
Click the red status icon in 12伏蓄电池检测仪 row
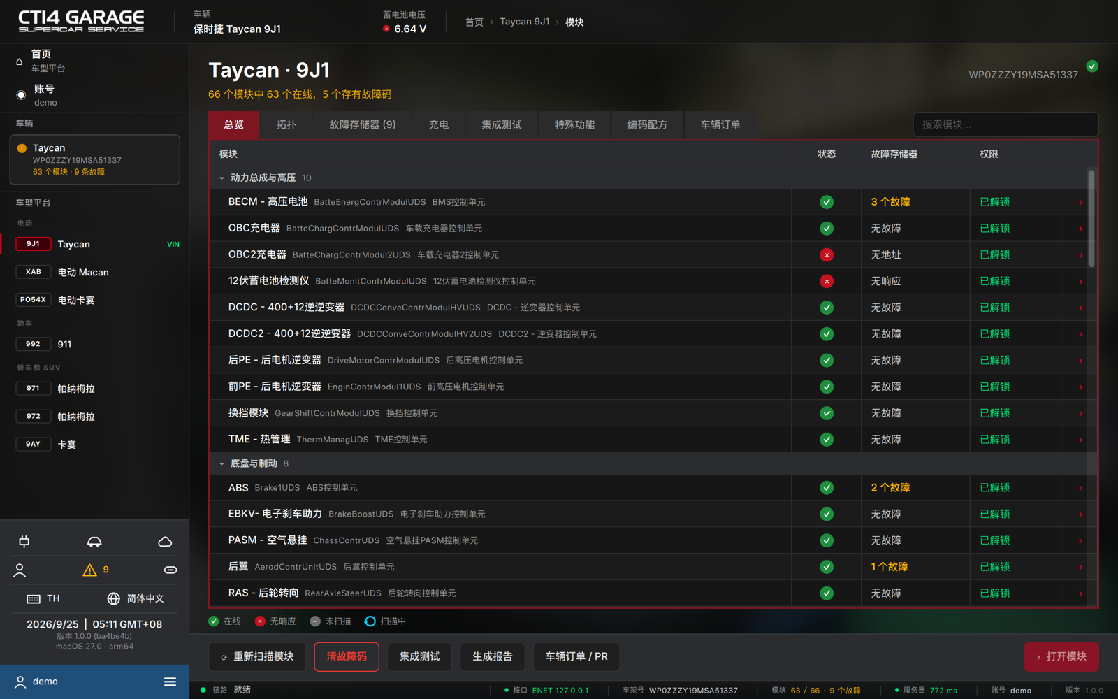(x=827, y=282)
